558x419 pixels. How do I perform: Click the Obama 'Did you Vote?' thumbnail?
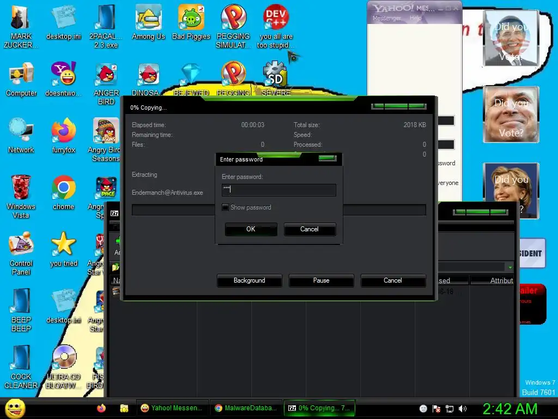(511, 38)
